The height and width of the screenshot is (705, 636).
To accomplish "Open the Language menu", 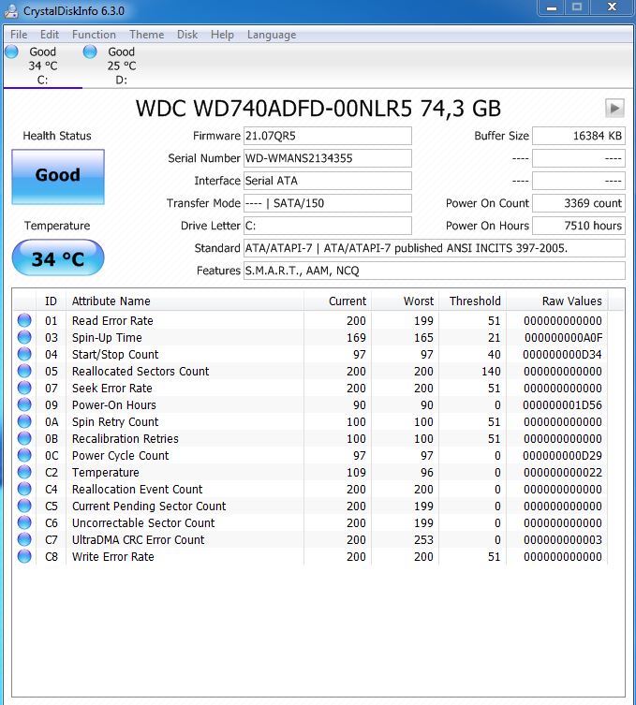I will [x=272, y=35].
